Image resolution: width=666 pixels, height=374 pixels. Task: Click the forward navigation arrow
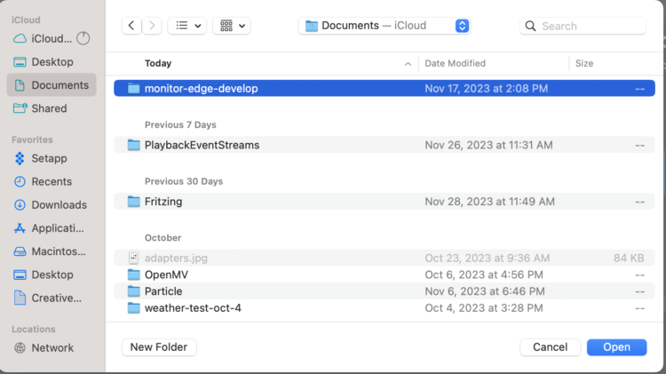tap(154, 26)
